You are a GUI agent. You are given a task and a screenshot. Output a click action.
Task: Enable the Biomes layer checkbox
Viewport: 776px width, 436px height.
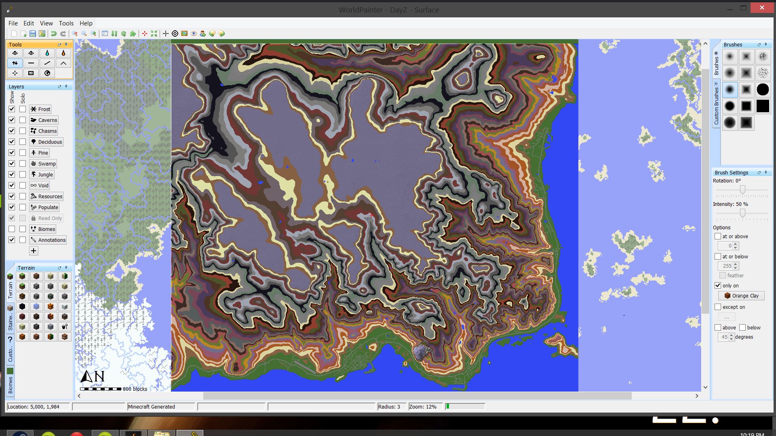tap(11, 229)
